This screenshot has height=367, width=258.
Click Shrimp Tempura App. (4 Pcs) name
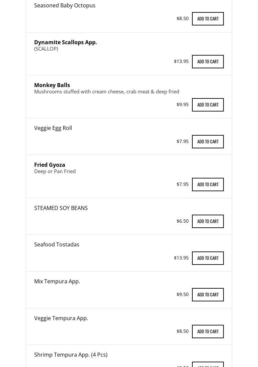point(71,355)
